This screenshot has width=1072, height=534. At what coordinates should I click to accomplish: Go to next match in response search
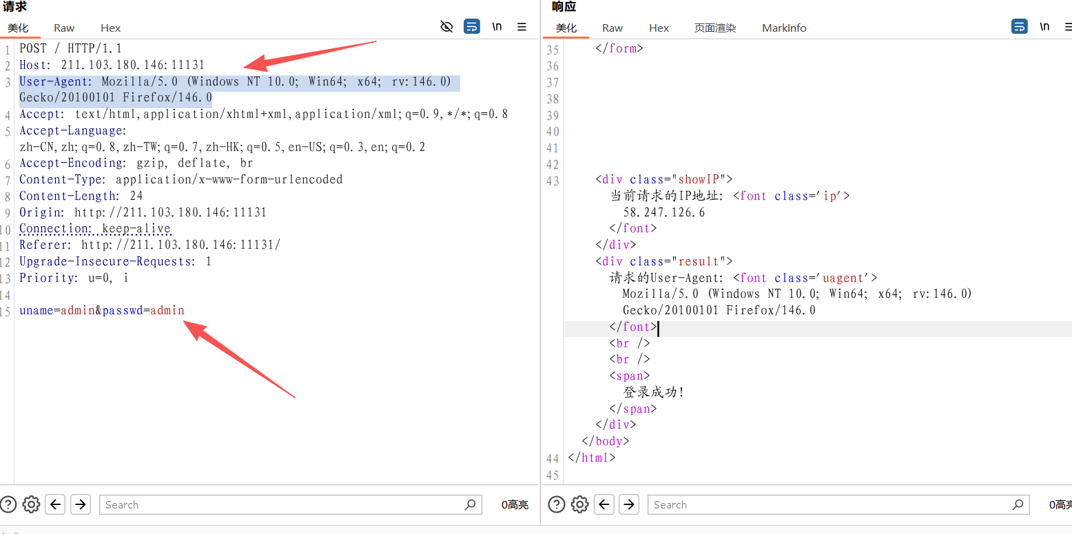click(x=629, y=504)
